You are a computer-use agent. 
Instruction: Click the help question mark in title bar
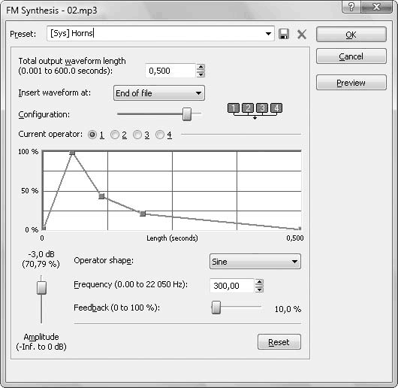(351, 7)
